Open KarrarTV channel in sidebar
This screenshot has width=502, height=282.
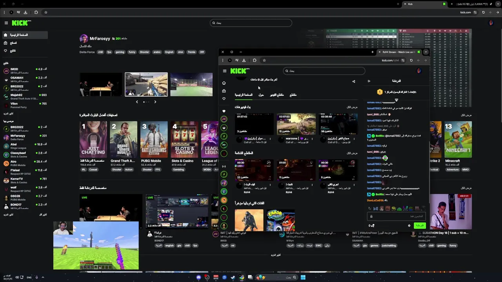(25, 181)
